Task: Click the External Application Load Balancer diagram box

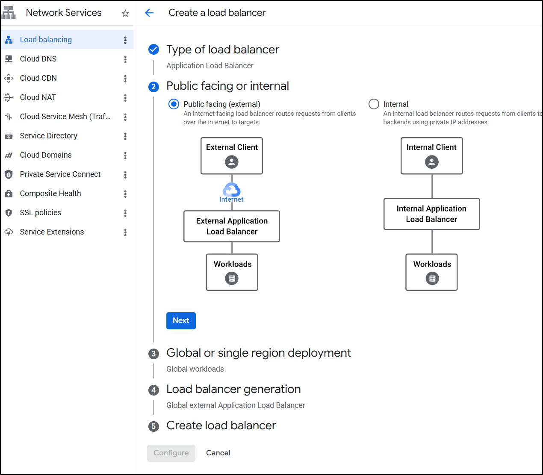Action: [x=232, y=226]
